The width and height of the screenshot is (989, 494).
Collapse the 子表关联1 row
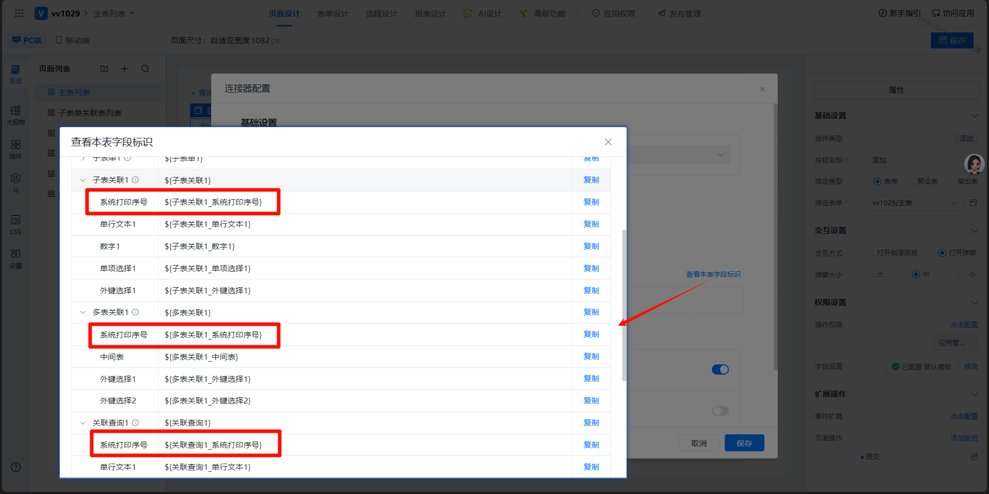[x=83, y=180]
